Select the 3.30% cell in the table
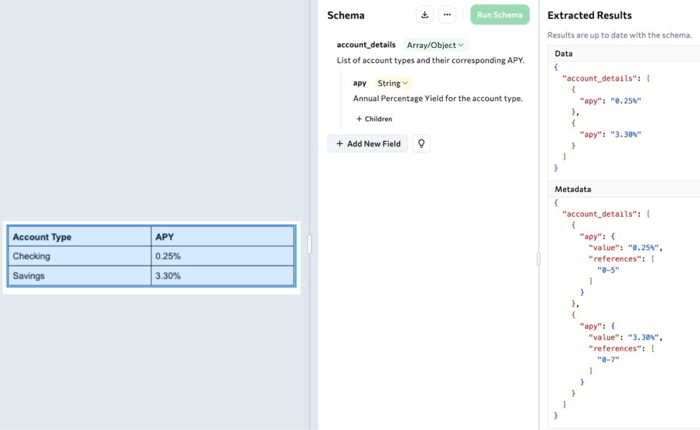This screenshot has height=430, width=700. pos(222,276)
